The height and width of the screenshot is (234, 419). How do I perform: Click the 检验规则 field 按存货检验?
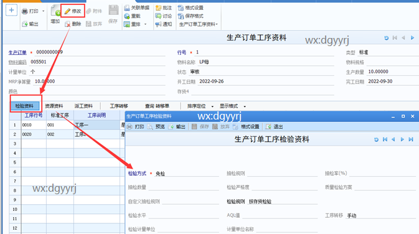point(282,202)
